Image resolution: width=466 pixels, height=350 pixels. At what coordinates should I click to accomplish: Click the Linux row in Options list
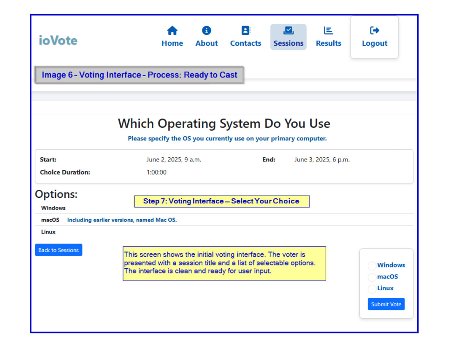224,231
